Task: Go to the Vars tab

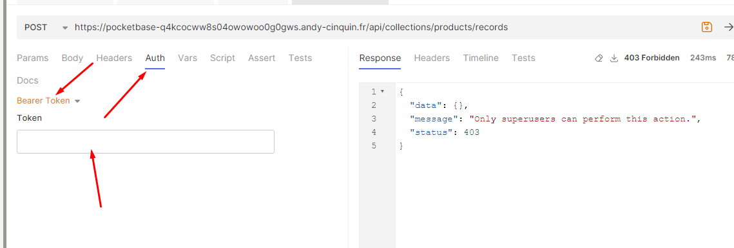Action: tap(188, 58)
